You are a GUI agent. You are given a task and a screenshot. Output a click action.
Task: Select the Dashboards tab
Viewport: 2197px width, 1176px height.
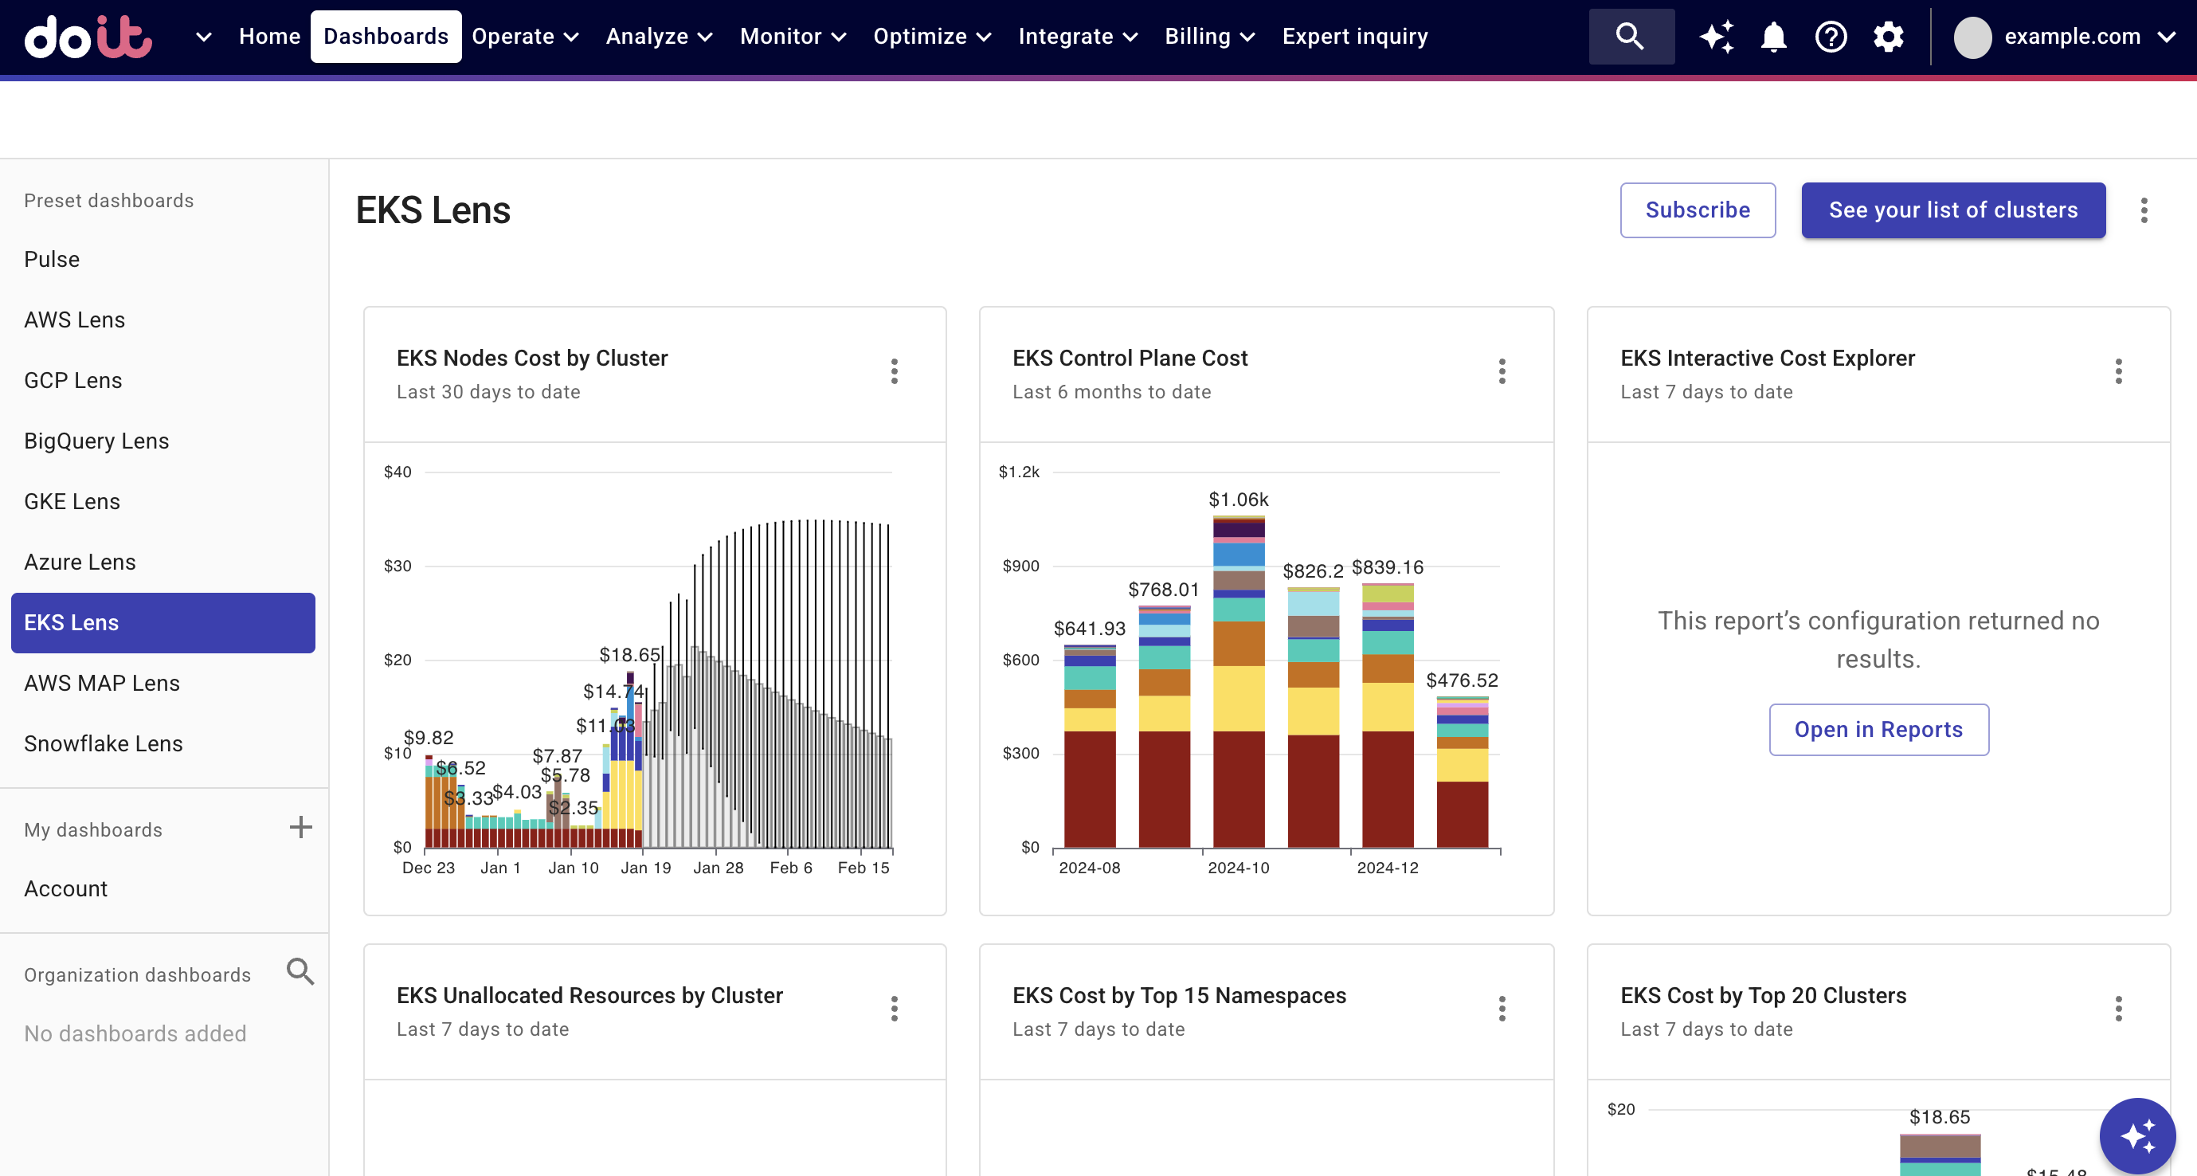tap(386, 37)
